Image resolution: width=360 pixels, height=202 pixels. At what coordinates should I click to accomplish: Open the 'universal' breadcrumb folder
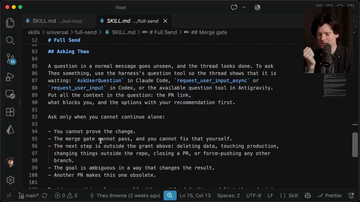click(x=57, y=32)
